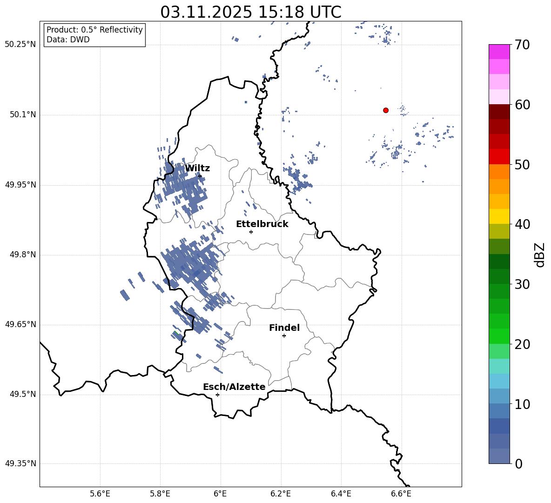This screenshot has height=503, width=551.
Task: Click the Esch/Alzette station cross marker
Action: (x=217, y=395)
